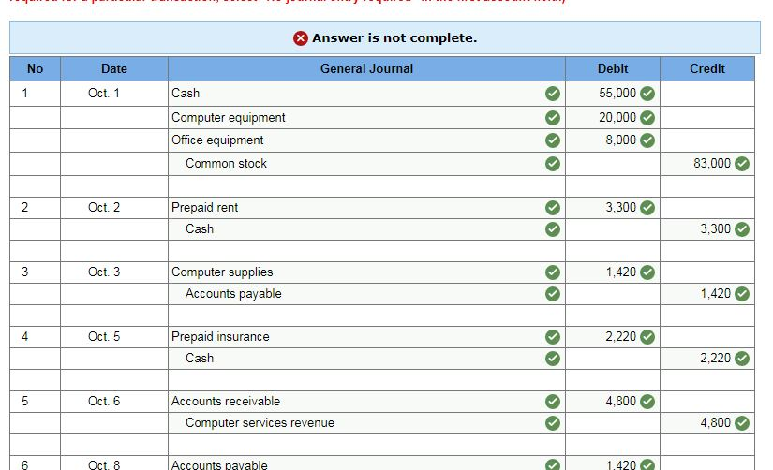Click the green check next to Prepaid insurance

pos(553,337)
